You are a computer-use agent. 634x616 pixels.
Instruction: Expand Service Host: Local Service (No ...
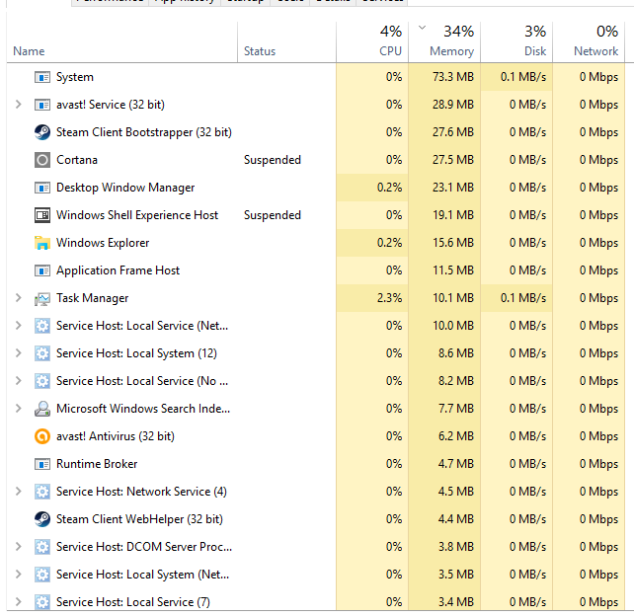click(18, 381)
